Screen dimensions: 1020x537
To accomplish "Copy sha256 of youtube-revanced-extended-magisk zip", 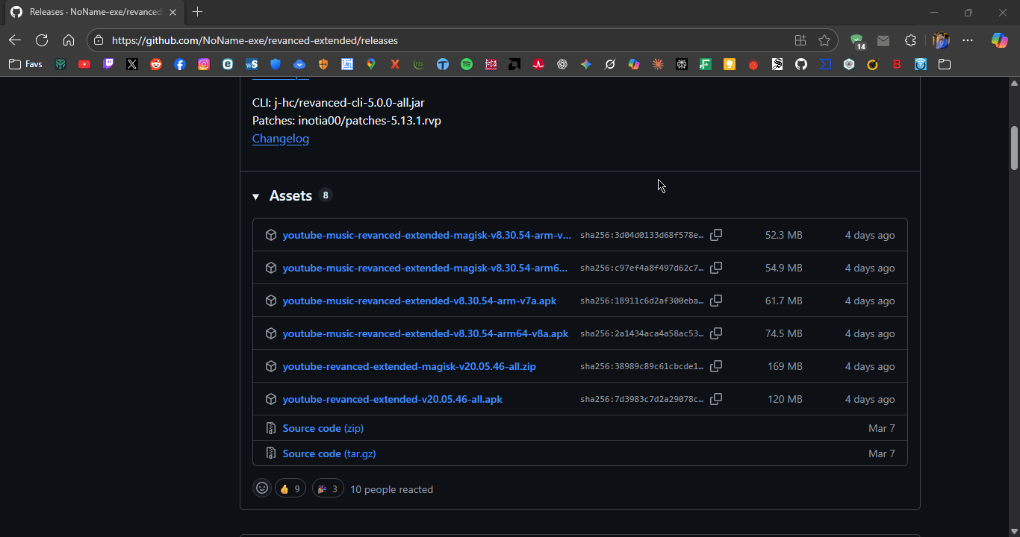I will (x=715, y=366).
